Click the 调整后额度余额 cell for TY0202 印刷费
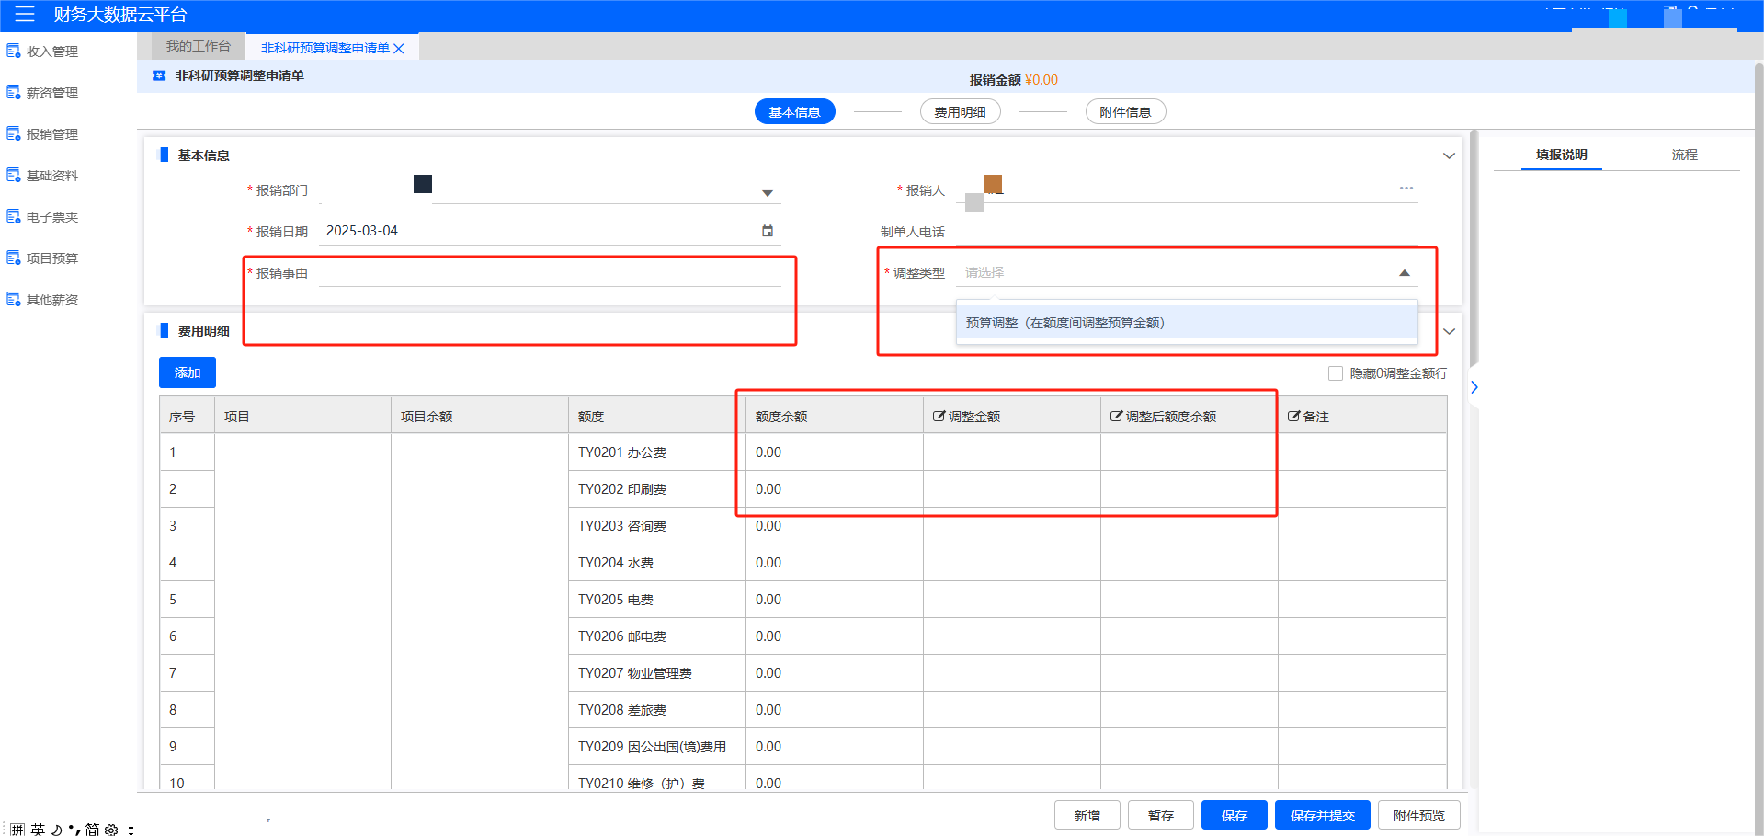 click(x=1189, y=489)
